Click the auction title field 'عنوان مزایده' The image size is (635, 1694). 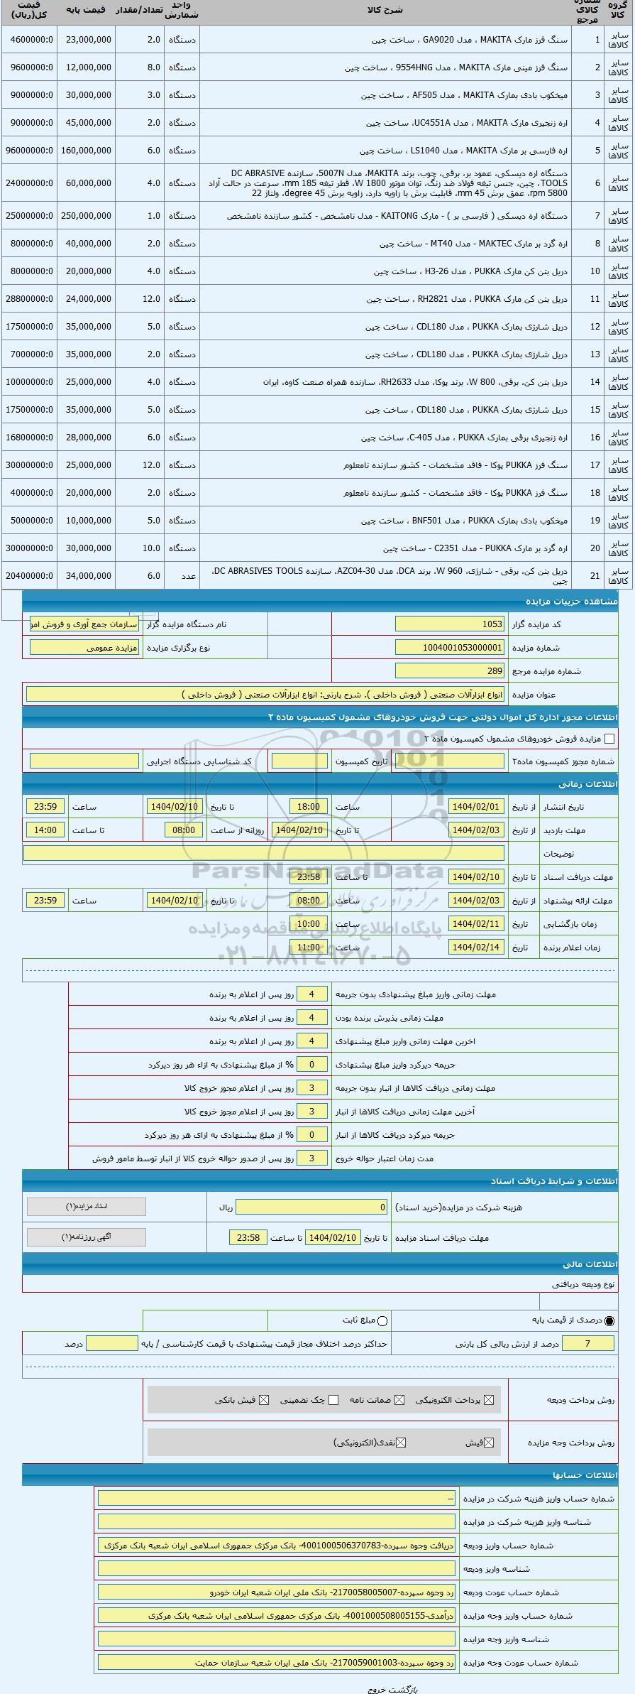[x=265, y=695]
